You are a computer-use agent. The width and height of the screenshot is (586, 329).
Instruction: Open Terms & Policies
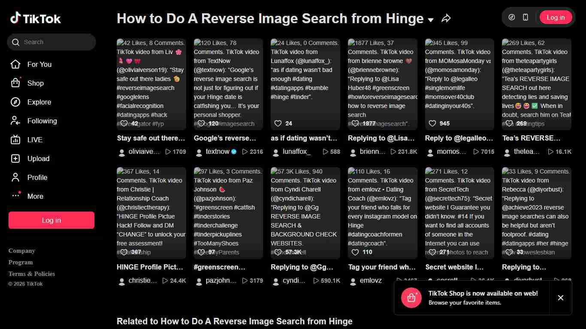31,273
